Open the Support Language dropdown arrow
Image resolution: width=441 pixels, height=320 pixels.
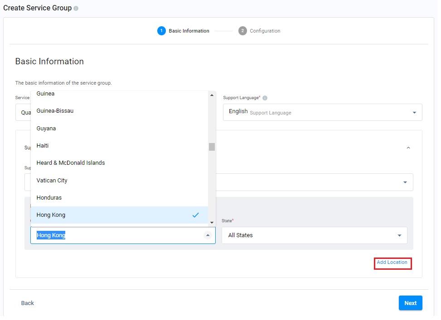point(414,113)
